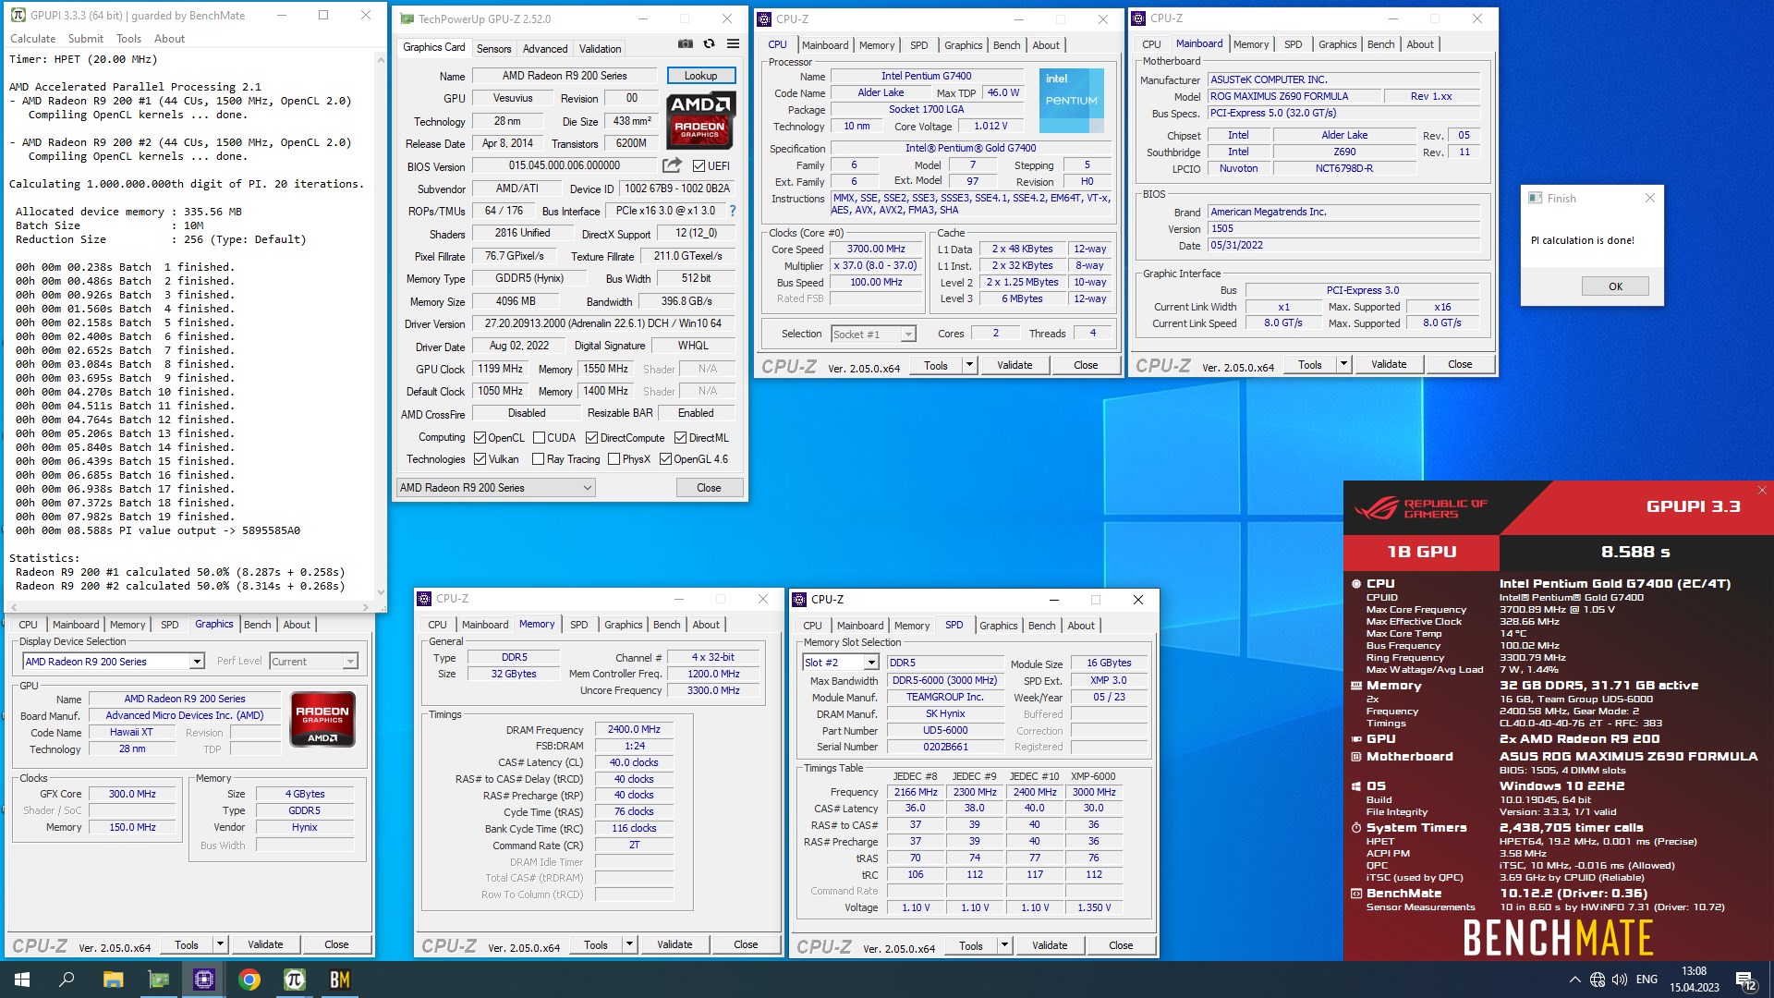Image resolution: width=1774 pixels, height=998 pixels.
Task: Switch to Memory tab in CPU-Z Mainboard window
Action: pyautogui.click(x=1251, y=44)
